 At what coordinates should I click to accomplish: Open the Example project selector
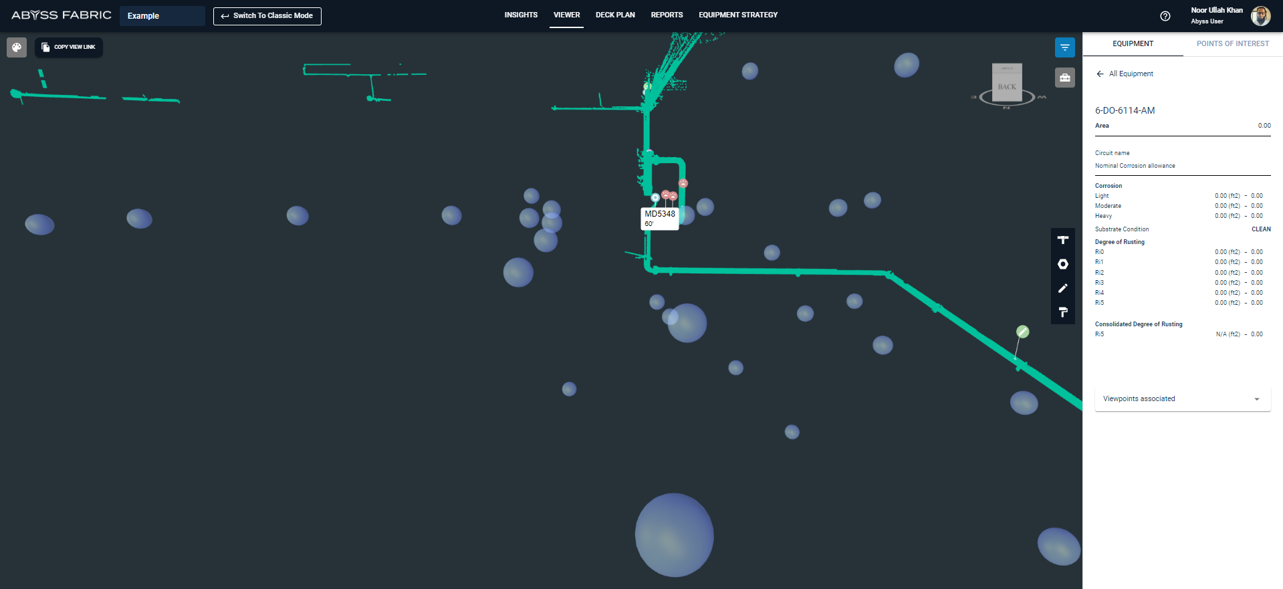pyautogui.click(x=162, y=16)
